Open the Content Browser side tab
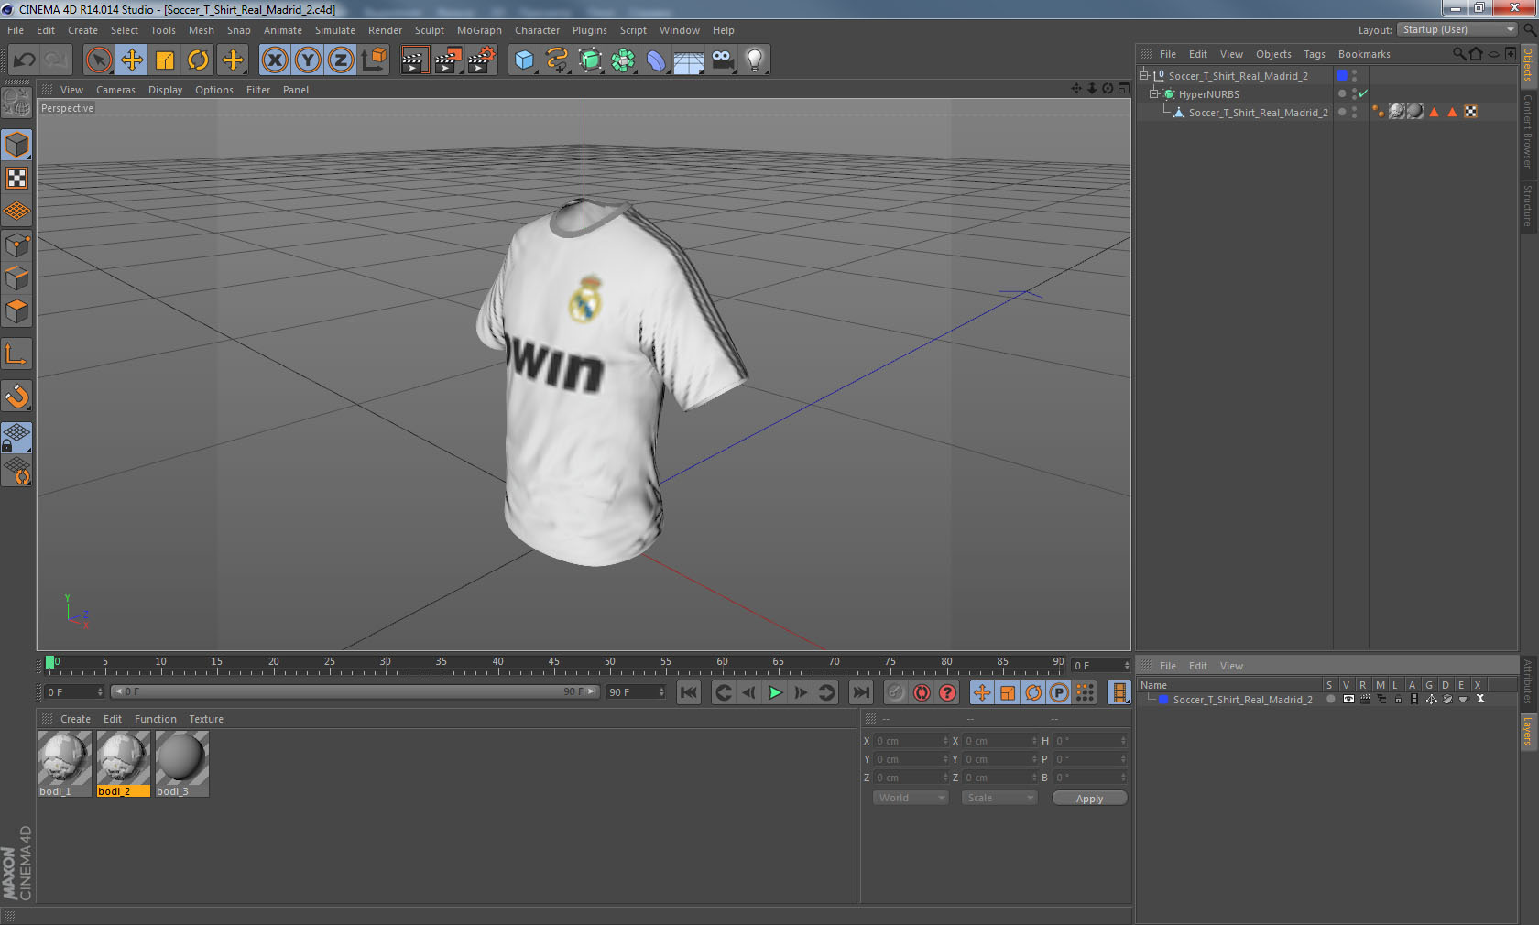 pyautogui.click(x=1527, y=130)
